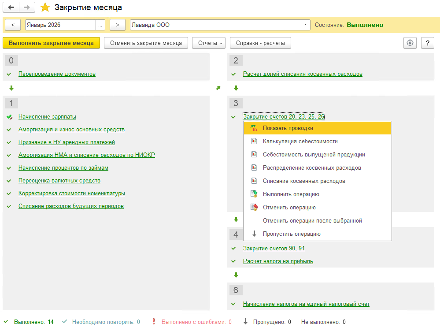The height and width of the screenshot is (331, 440).
Task: Open the Отчеты dropdown menu
Action: click(x=209, y=43)
